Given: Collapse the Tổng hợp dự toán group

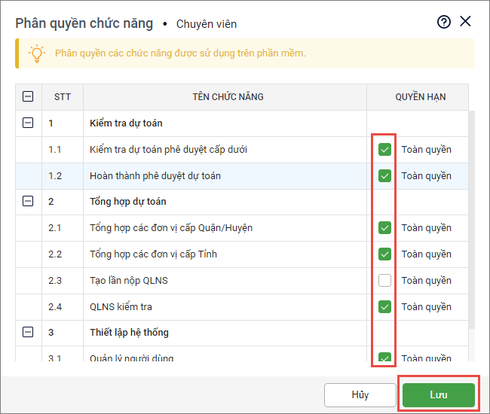Looking at the screenshot, I should 28,201.
